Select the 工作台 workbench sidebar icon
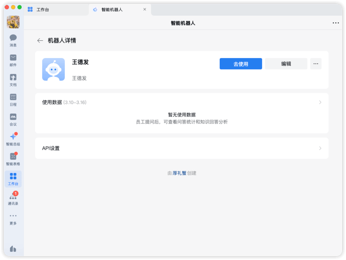 pos(13,179)
